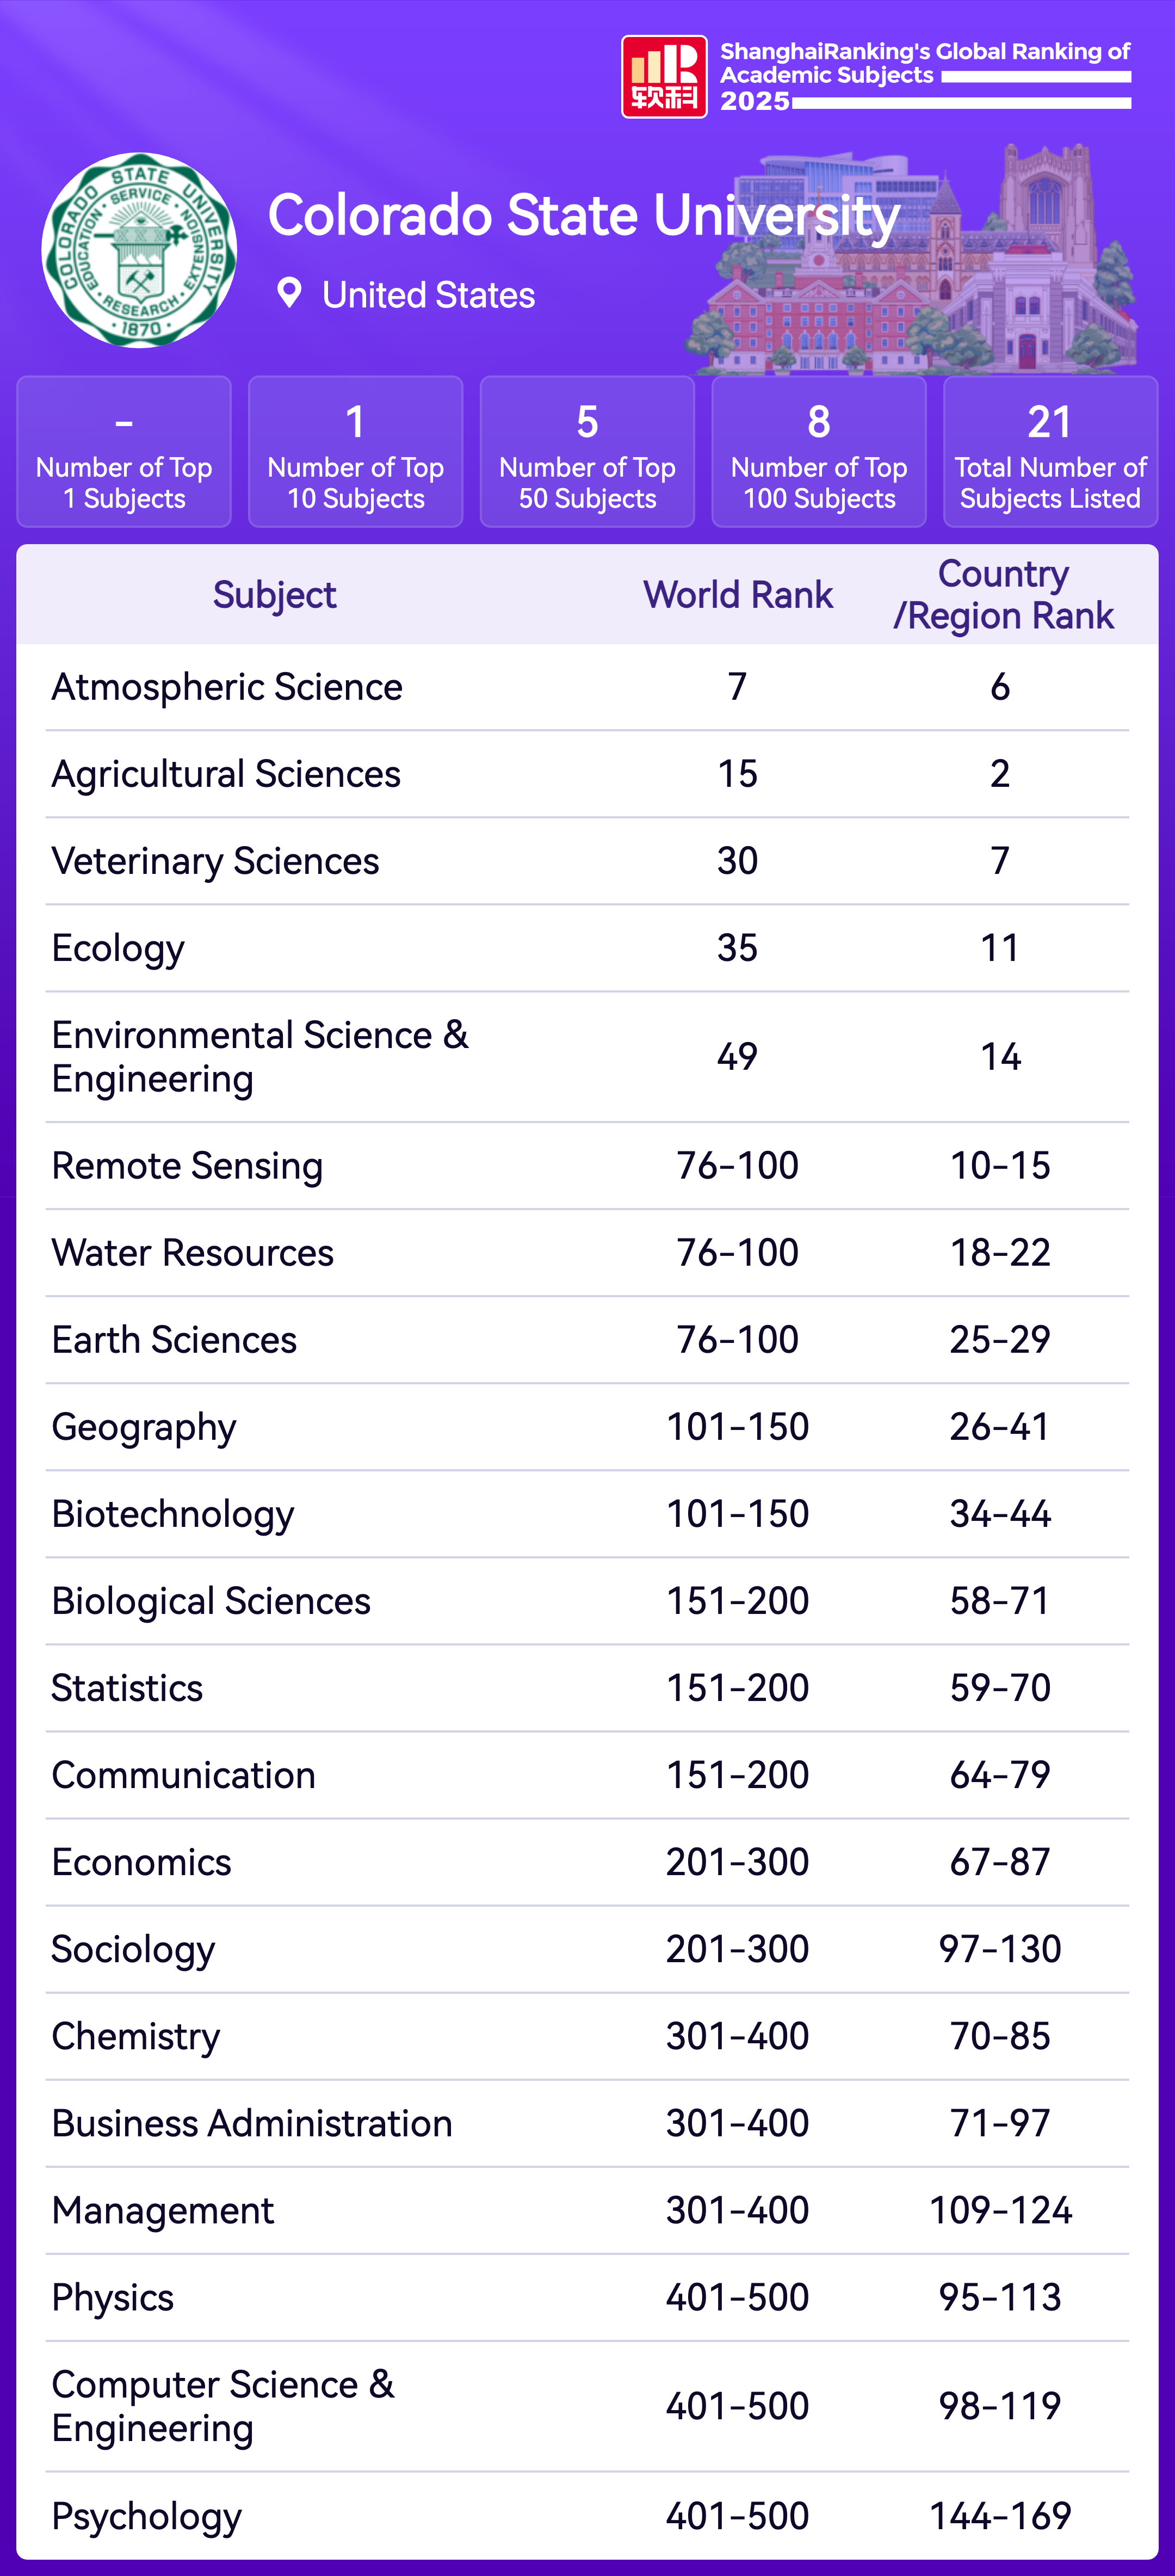The height and width of the screenshot is (2576, 1175).
Task: Click the United States location text
Action: [428, 295]
